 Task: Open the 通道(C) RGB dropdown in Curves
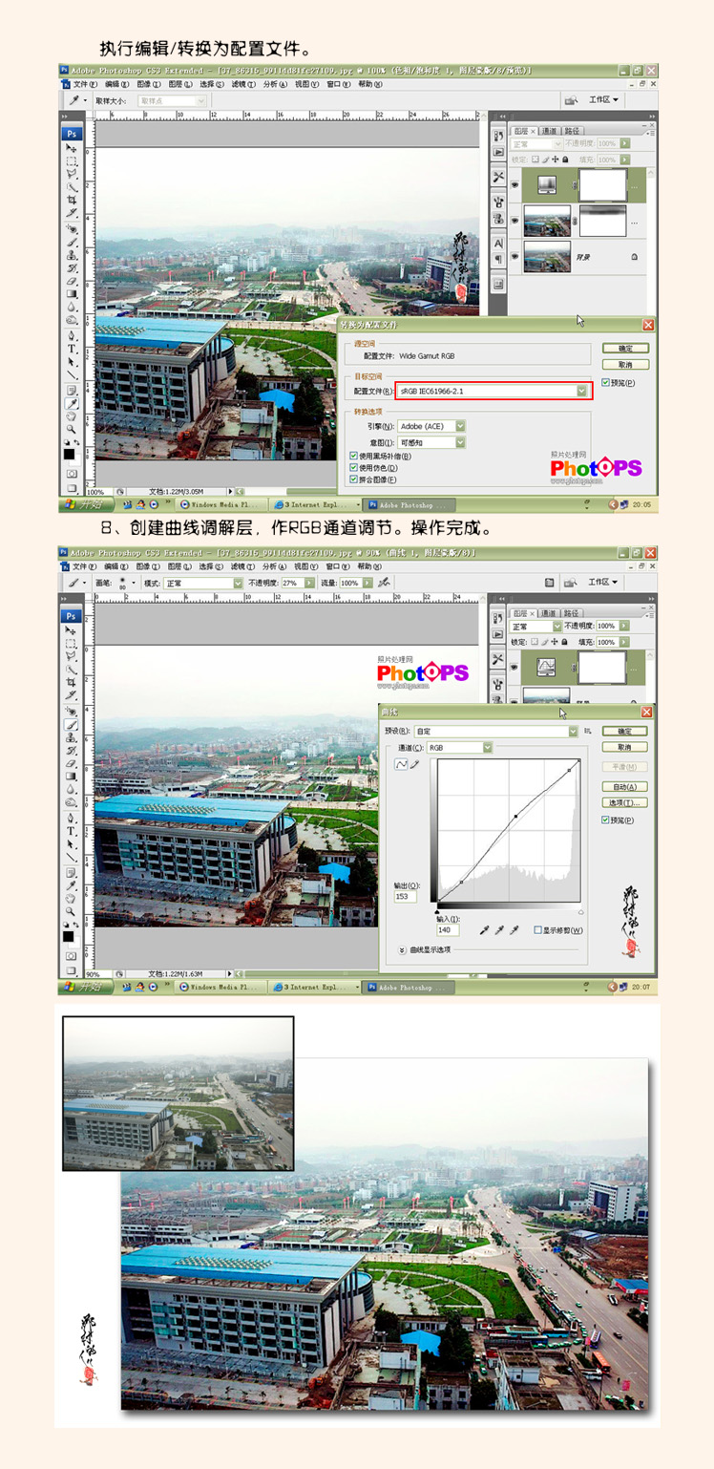coord(460,748)
